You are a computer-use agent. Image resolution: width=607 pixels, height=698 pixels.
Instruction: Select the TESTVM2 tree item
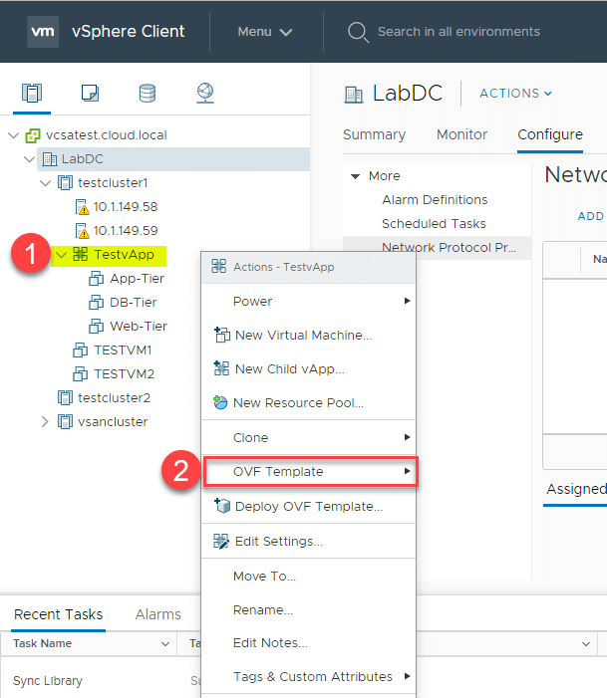124,374
